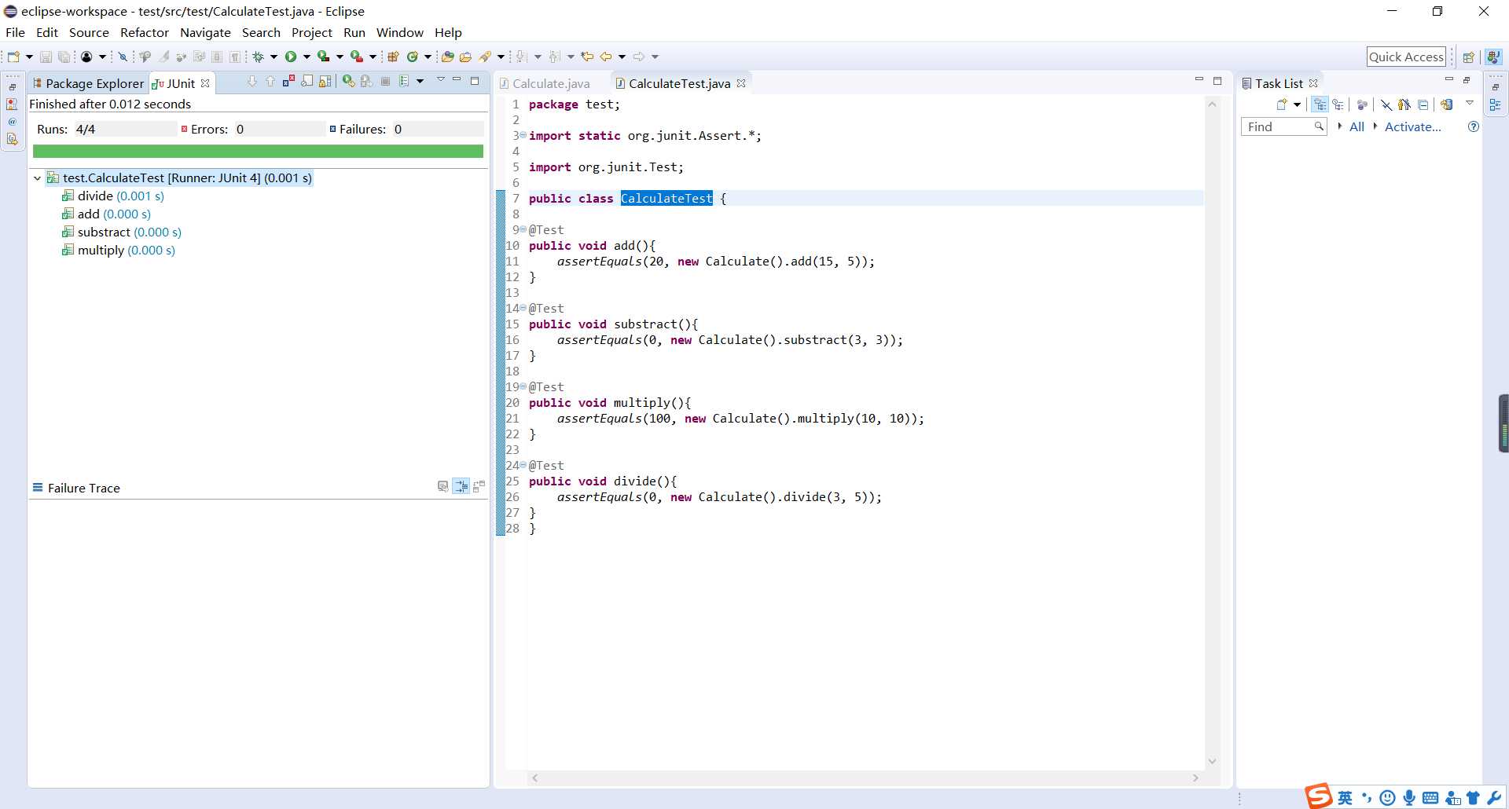Click Rerun Failed Tests First icon
The width and height of the screenshot is (1509, 809).
(x=366, y=82)
